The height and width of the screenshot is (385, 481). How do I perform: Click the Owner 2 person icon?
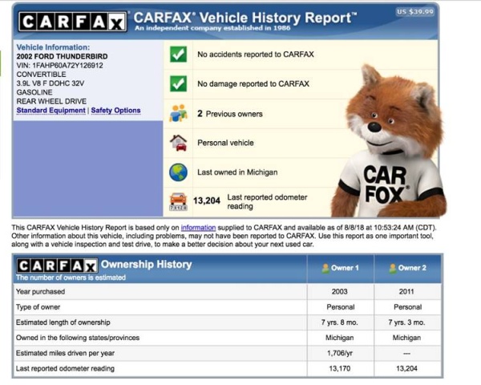(392, 268)
